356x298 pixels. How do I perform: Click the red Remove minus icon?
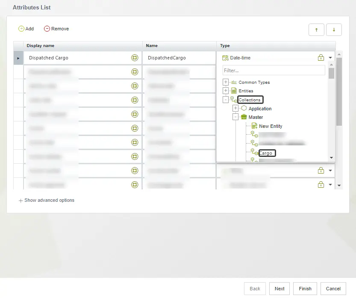[47, 29]
